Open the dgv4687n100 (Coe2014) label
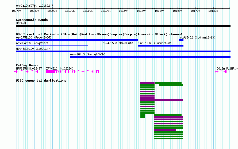 33,49
